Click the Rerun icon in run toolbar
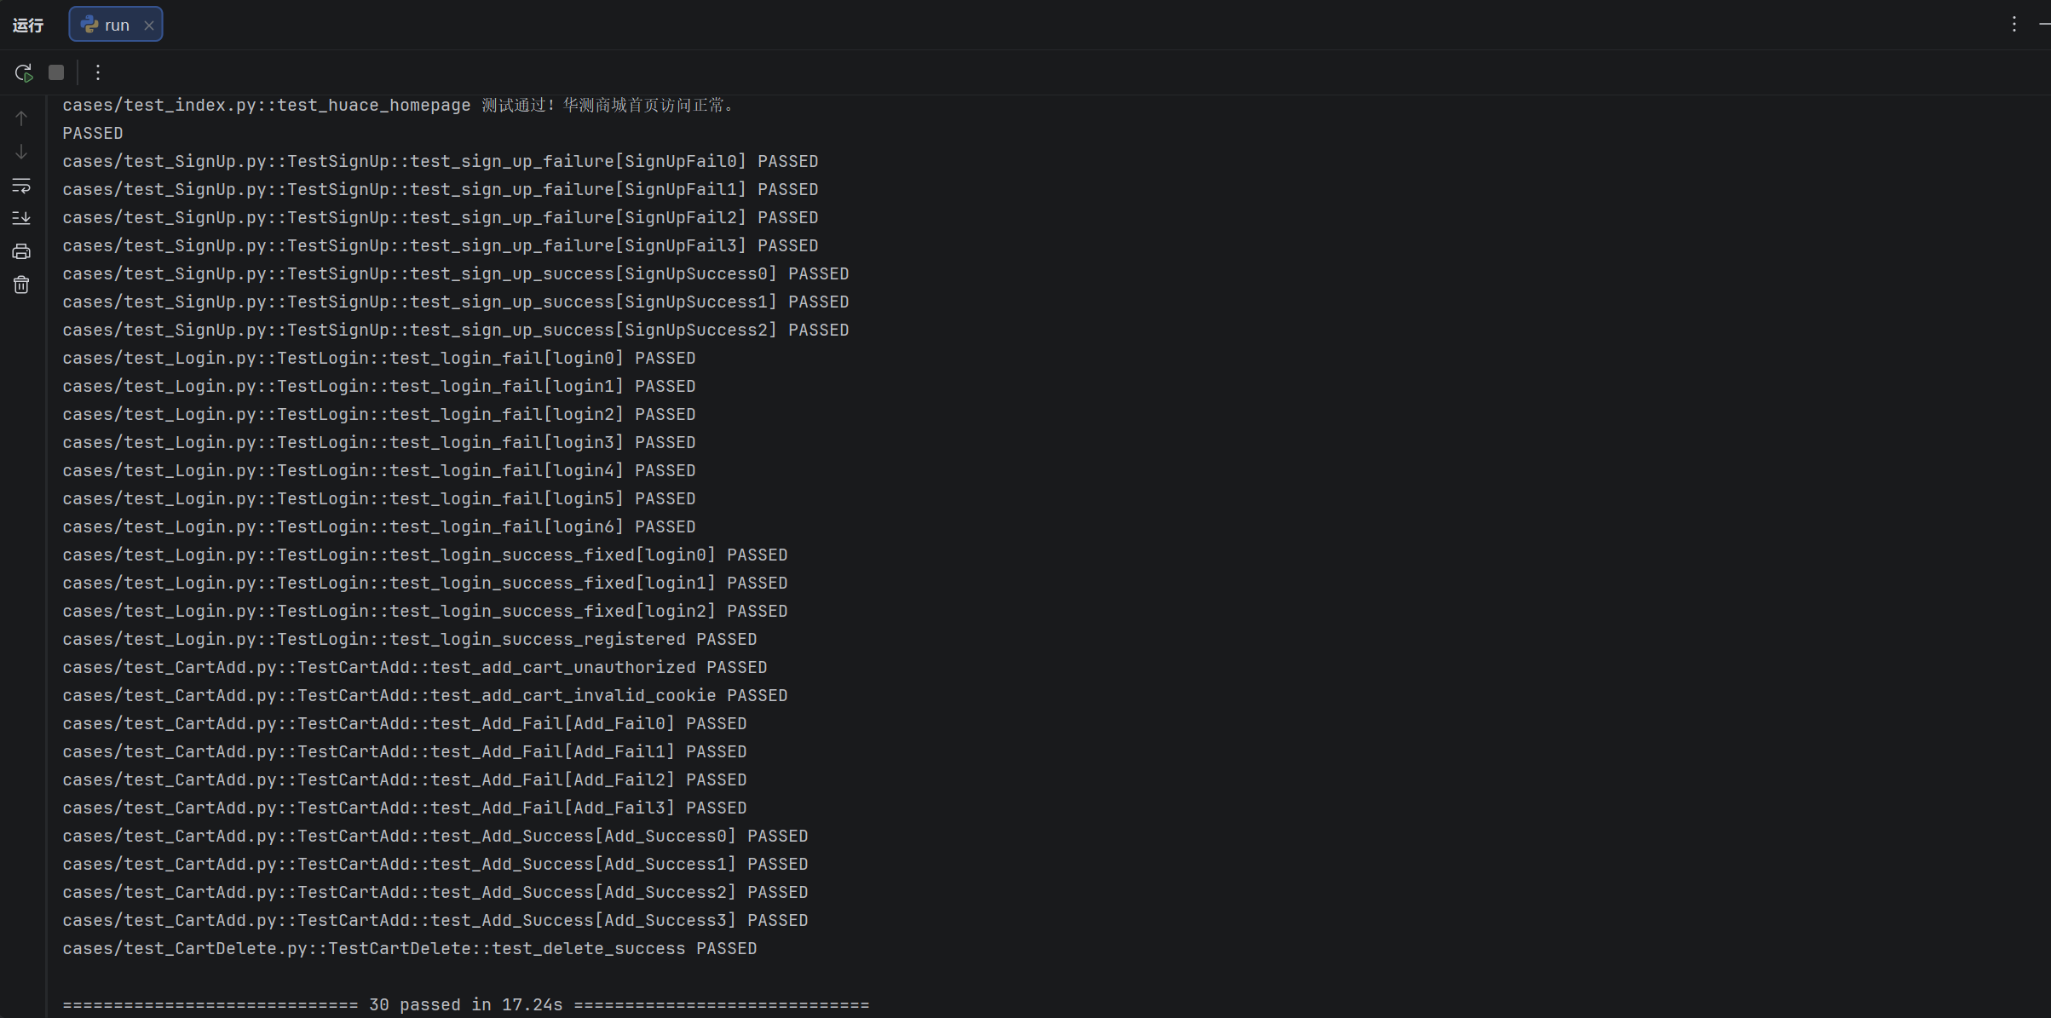The height and width of the screenshot is (1018, 2051). [23, 72]
